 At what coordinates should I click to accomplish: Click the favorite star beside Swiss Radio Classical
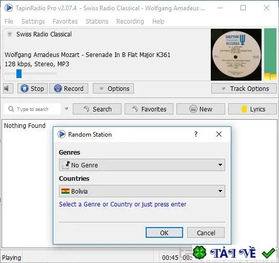(10, 34)
